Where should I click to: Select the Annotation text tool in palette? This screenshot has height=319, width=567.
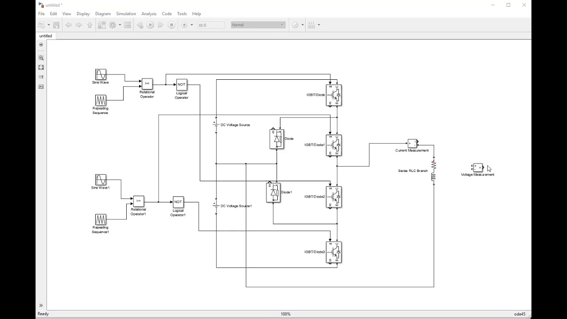41,87
